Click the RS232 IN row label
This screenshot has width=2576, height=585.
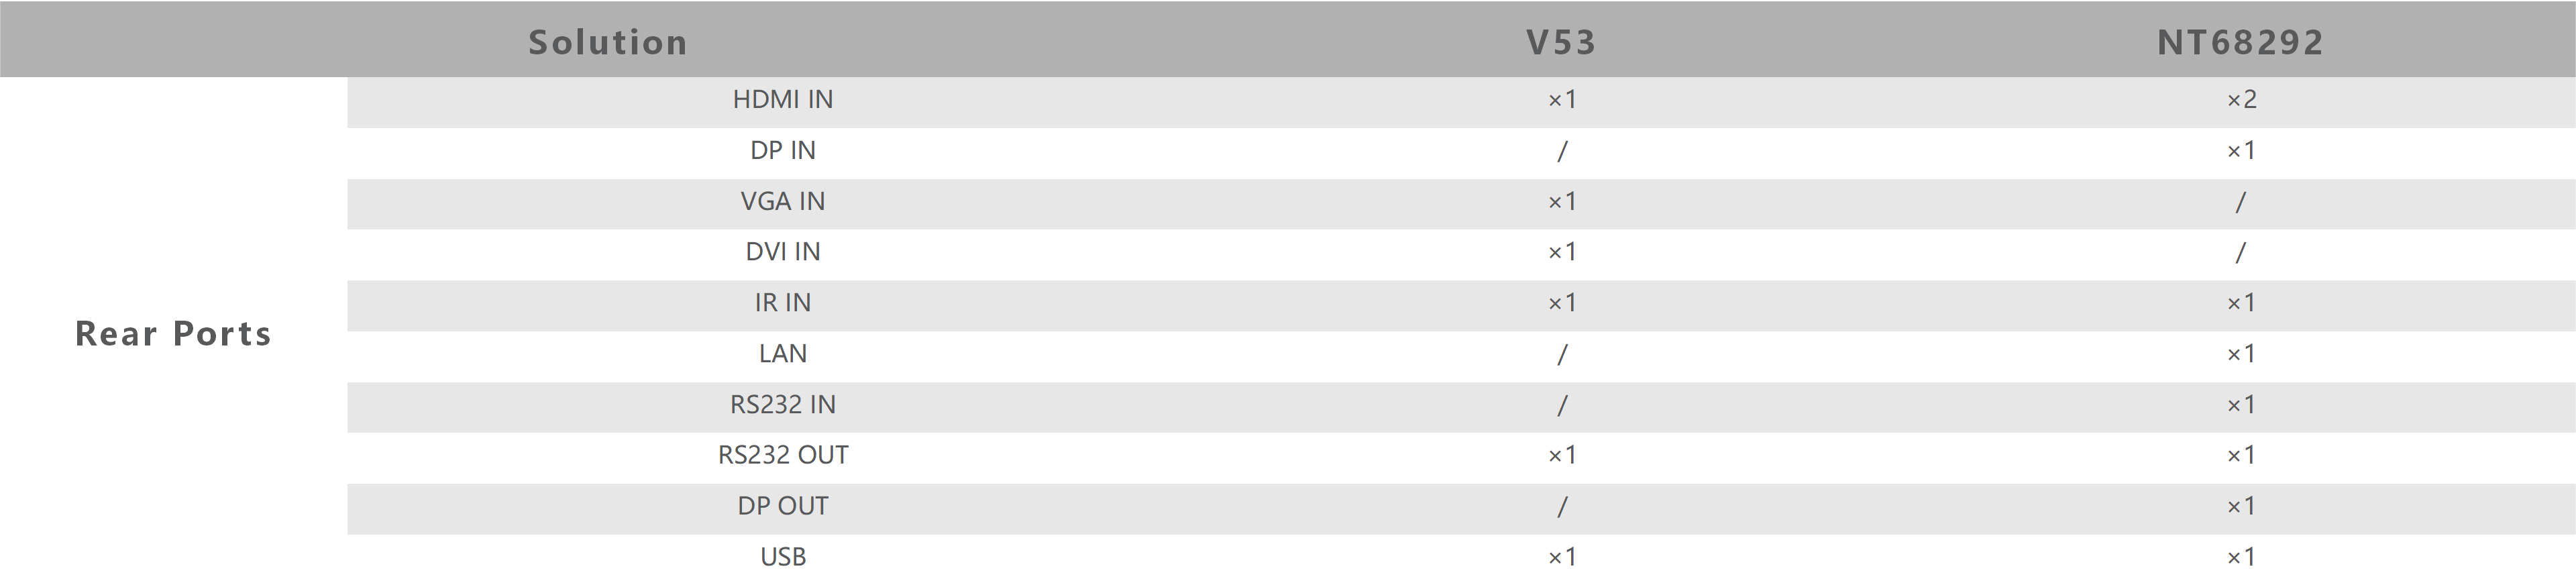click(x=782, y=405)
